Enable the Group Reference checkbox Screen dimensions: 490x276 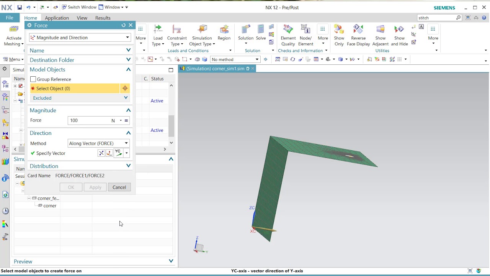click(33, 79)
